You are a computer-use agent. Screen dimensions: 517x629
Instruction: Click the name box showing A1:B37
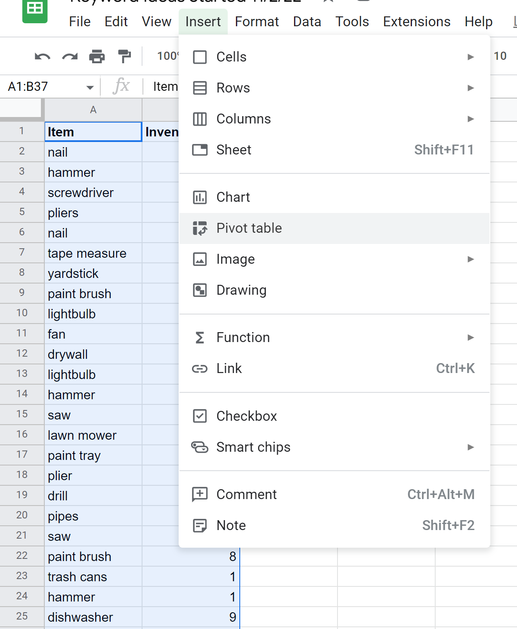(43, 86)
